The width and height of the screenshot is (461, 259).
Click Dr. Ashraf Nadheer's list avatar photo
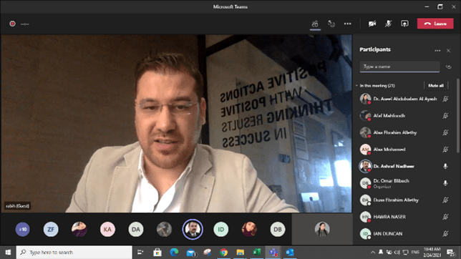click(365, 166)
